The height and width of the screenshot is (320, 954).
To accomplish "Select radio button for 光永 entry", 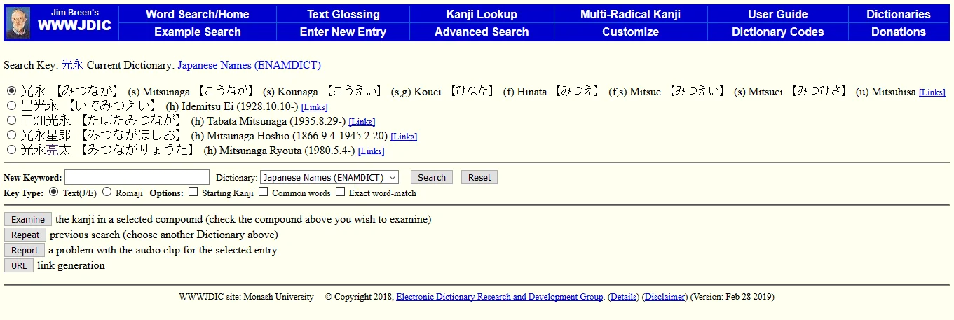I will click(x=11, y=91).
